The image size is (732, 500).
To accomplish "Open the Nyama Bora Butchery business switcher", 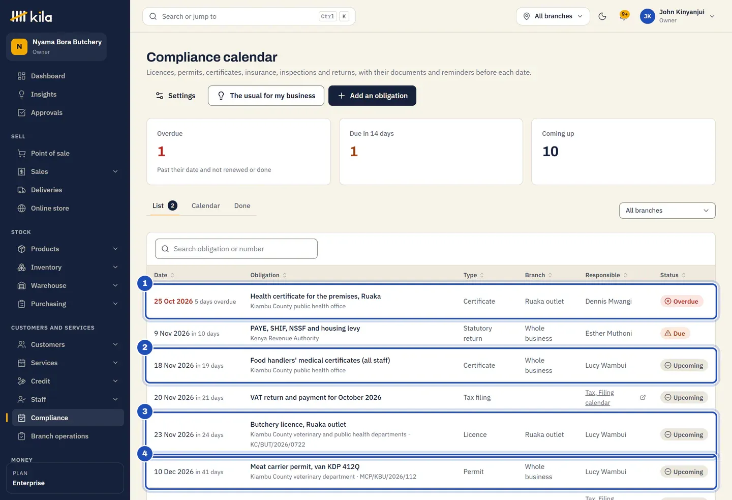I will 56,47.
